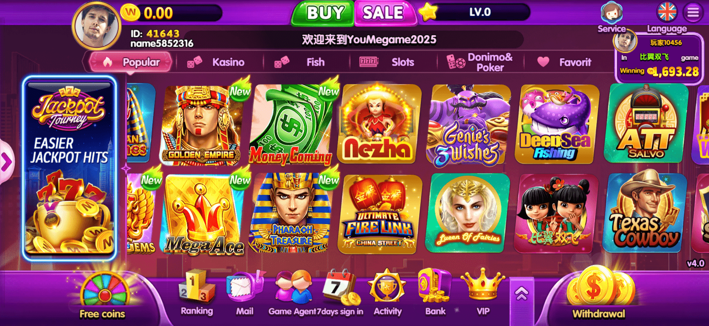Expand the left side panel arrow

coord(6,162)
